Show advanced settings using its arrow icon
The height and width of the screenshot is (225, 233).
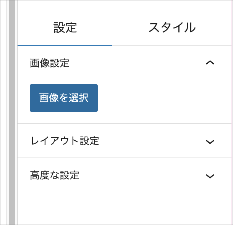[210, 176]
